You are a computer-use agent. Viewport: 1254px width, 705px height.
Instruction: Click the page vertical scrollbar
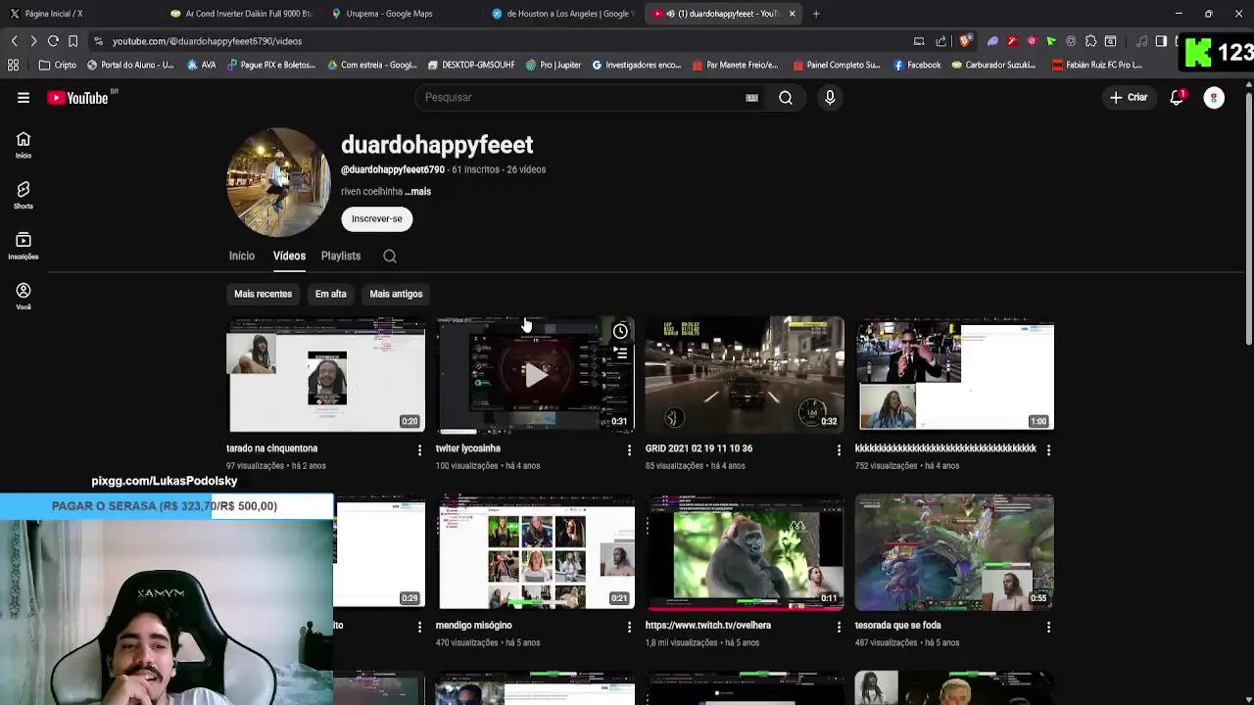click(1248, 220)
